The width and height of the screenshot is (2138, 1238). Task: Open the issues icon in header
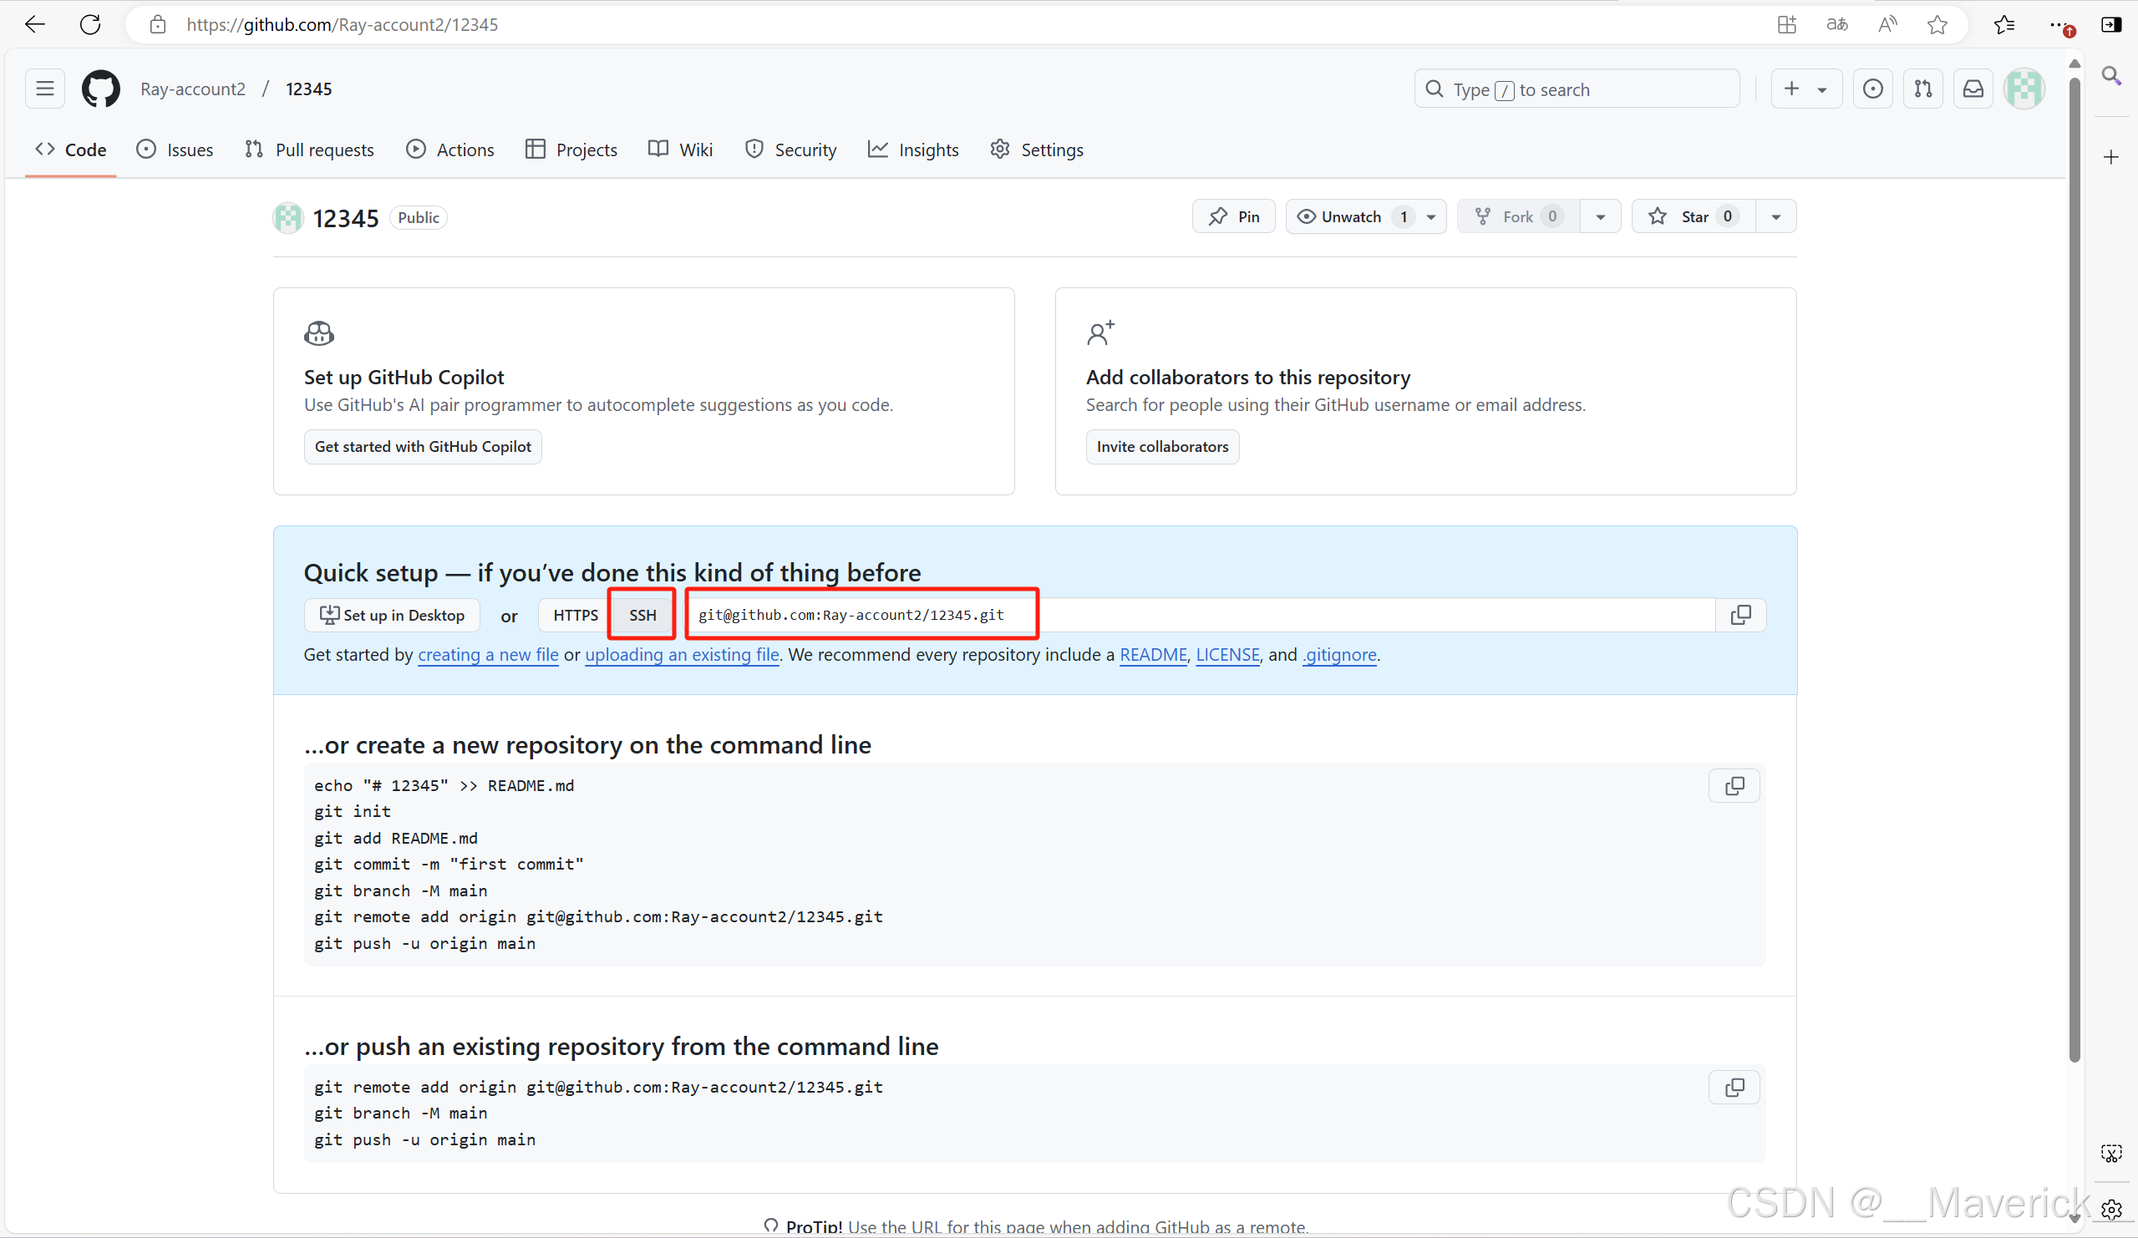(x=1872, y=89)
